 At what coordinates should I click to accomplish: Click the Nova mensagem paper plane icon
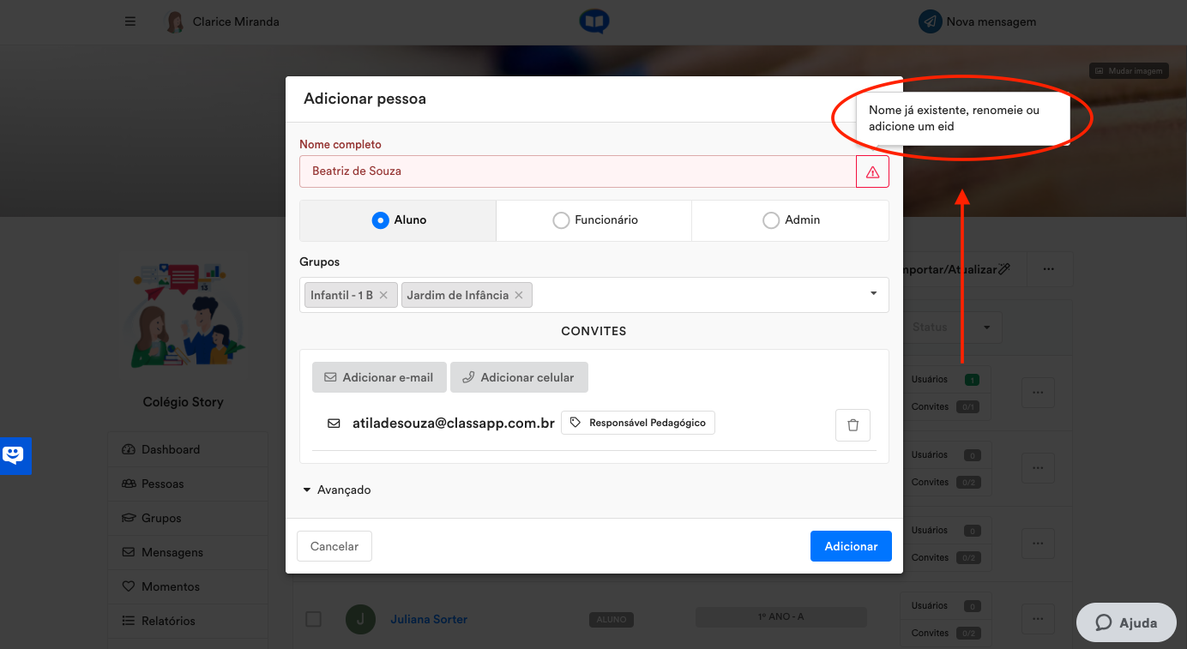point(931,21)
